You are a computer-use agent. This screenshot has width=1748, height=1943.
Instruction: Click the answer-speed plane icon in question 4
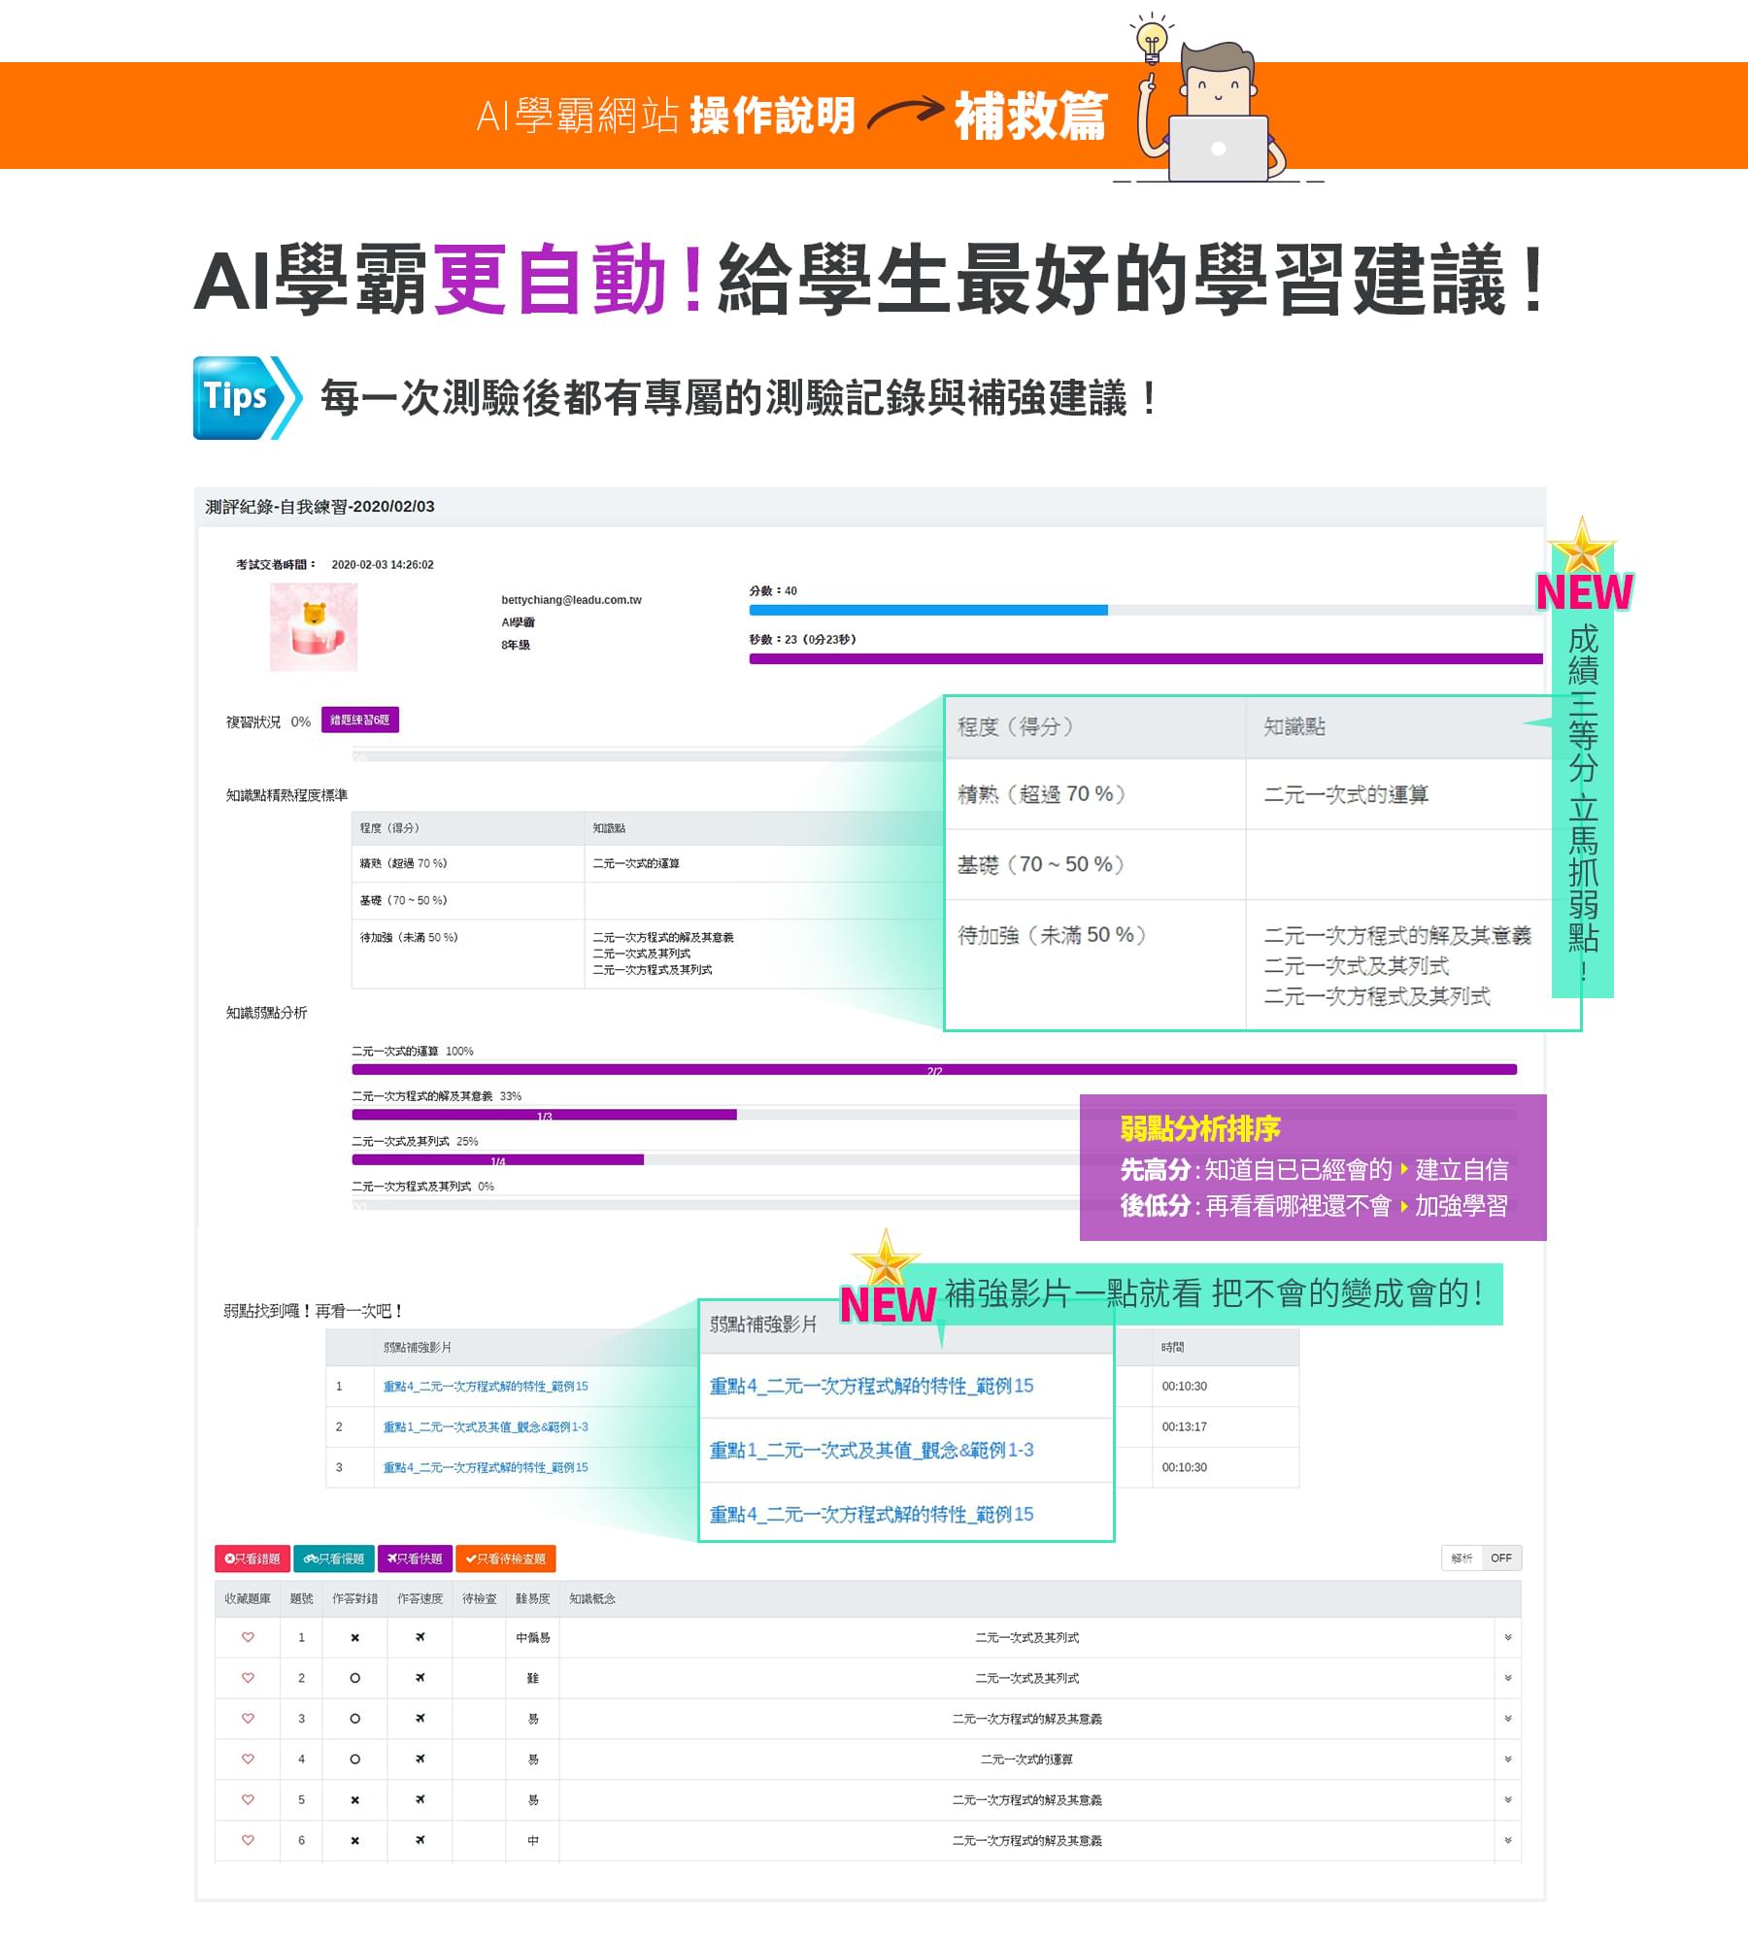tap(420, 1760)
